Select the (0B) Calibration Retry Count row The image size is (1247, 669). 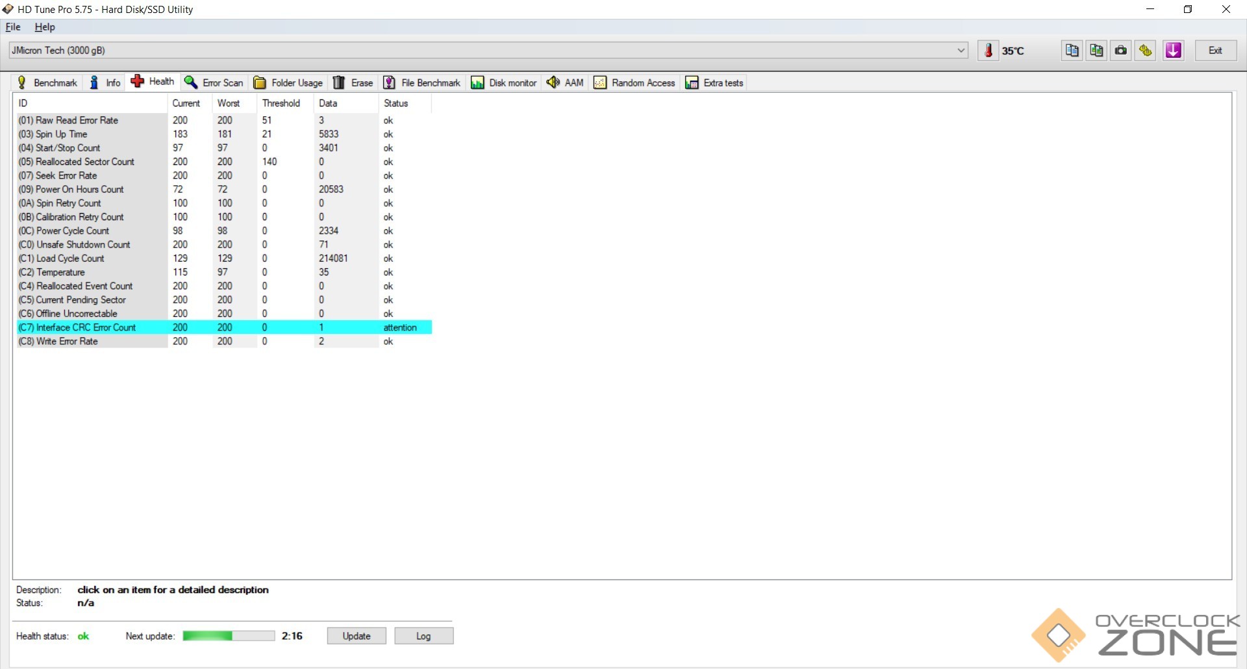[224, 217]
